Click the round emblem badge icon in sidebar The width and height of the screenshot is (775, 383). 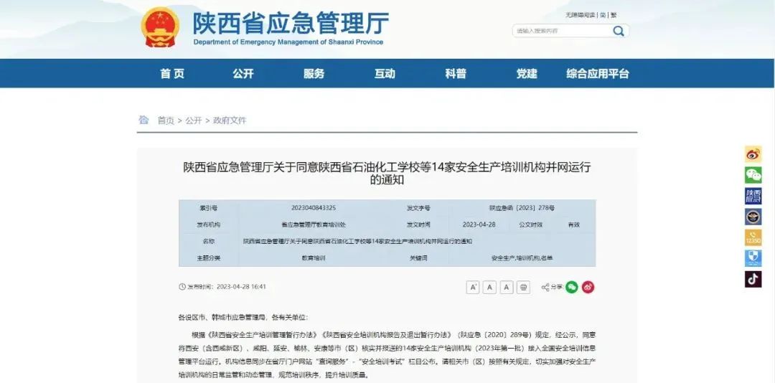coord(753,217)
